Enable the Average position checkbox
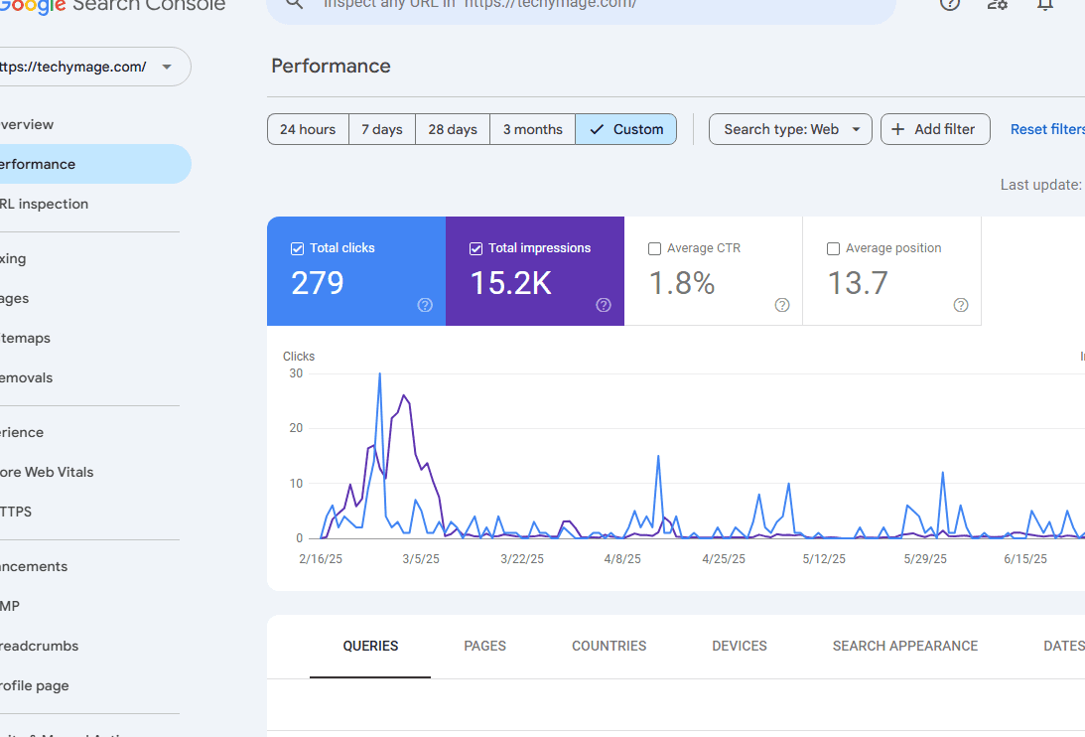 pos(833,248)
